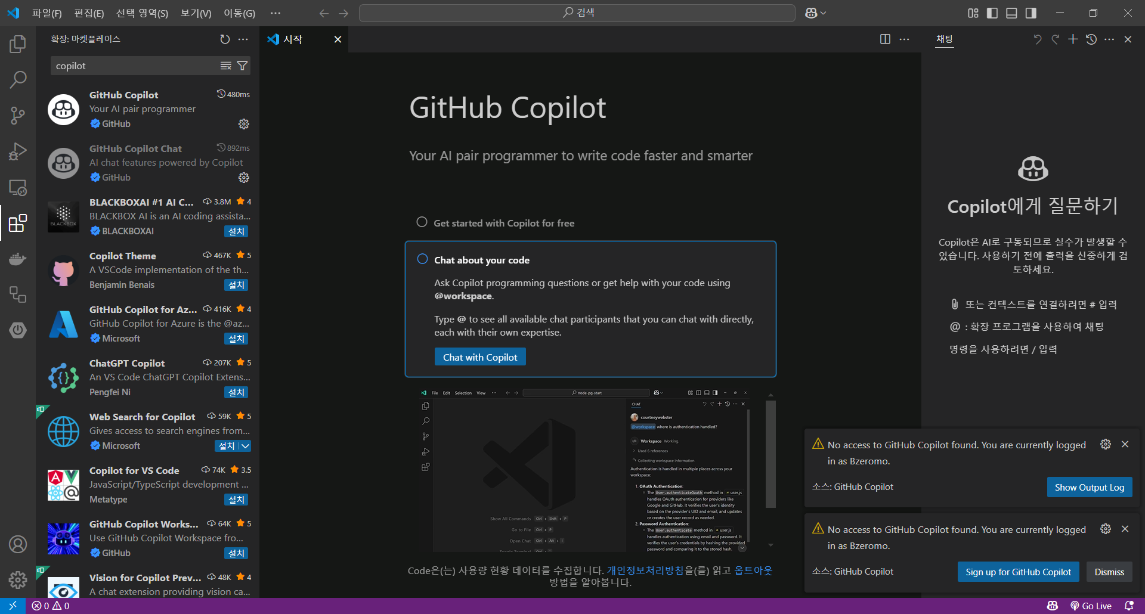Select 'Chat about your code' step radio
This screenshot has height=614, width=1145.
click(422, 259)
